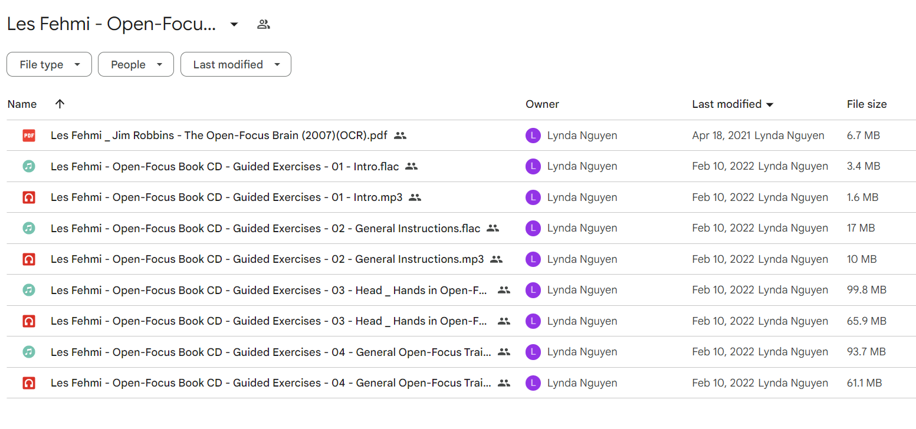Open the File type filter dropdown
The image size is (916, 429).
tap(49, 64)
